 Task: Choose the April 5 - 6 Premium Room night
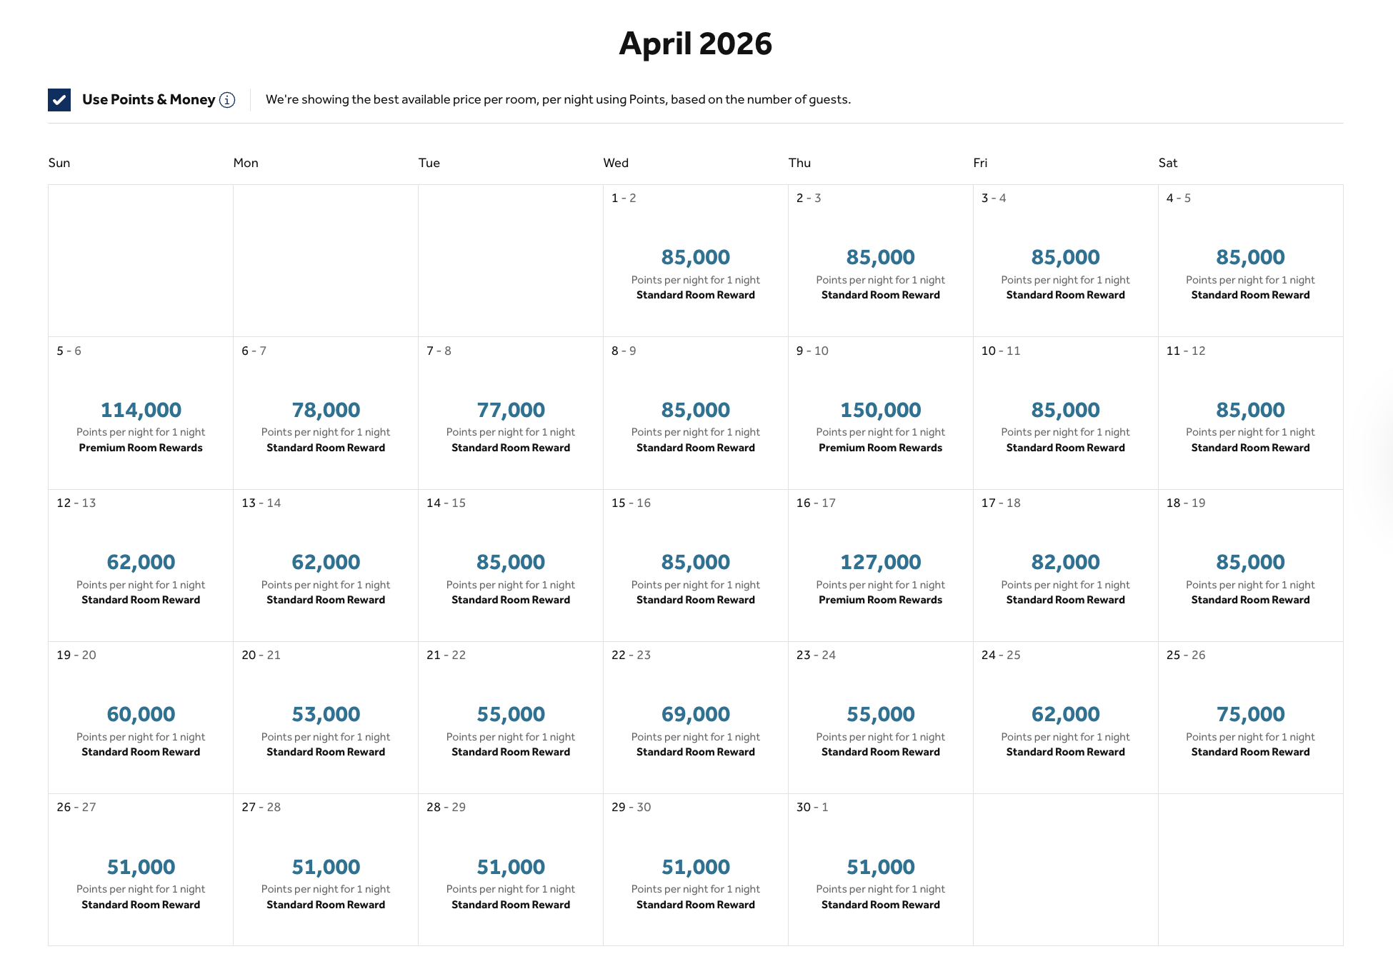click(x=141, y=413)
